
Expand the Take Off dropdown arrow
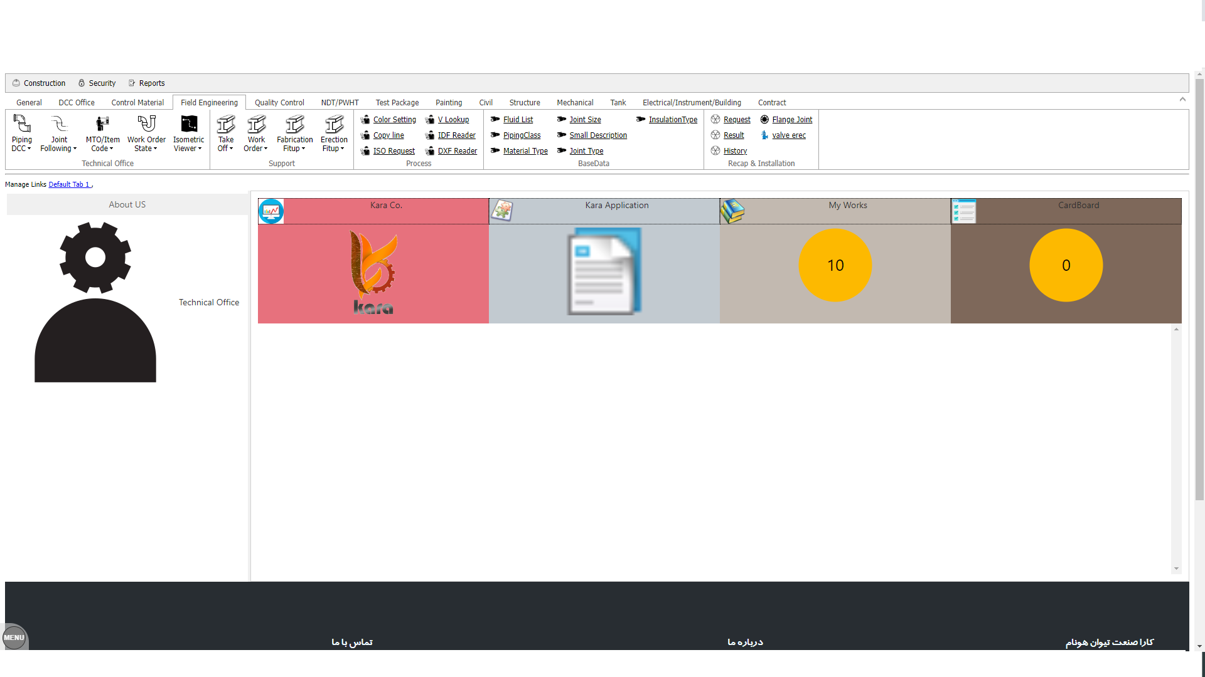[232, 149]
